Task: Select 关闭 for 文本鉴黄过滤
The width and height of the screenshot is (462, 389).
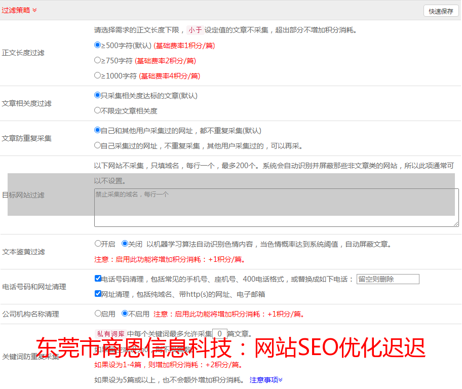Action: (x=125, y=244)
